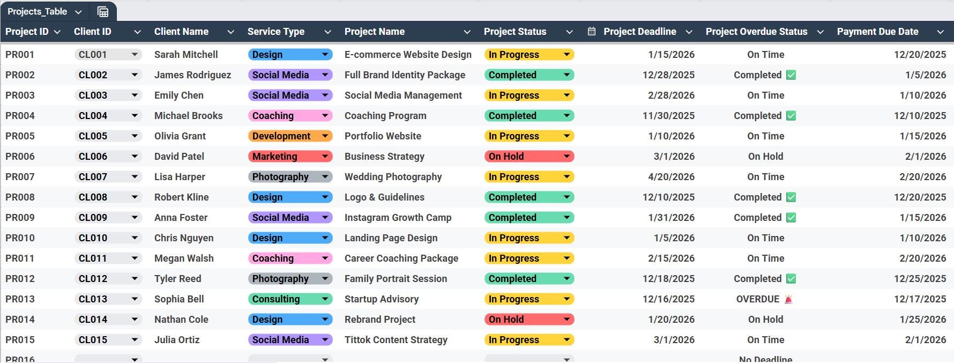Viewport: 954px width, 363px height.
Task: Select the Julia Ortiz client name cell
Action: (177, 340)
